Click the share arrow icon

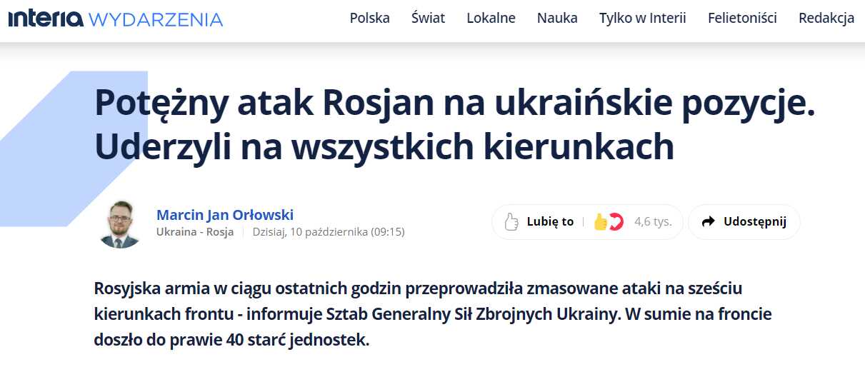[x=709, y=221]
